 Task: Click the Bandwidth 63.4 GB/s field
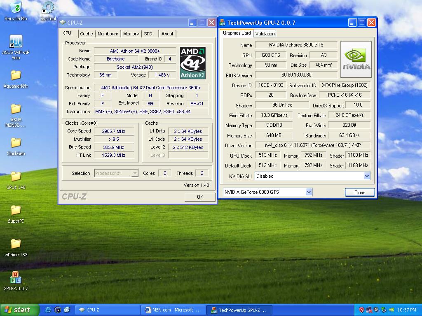point(349,135)
